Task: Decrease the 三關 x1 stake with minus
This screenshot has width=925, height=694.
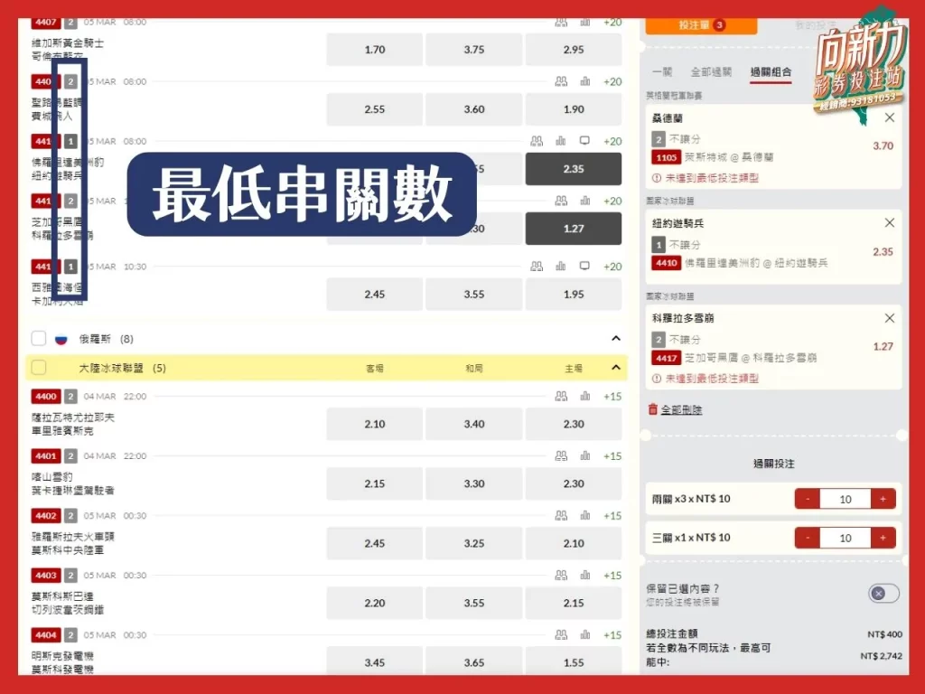Action: (x=808, y=538)
